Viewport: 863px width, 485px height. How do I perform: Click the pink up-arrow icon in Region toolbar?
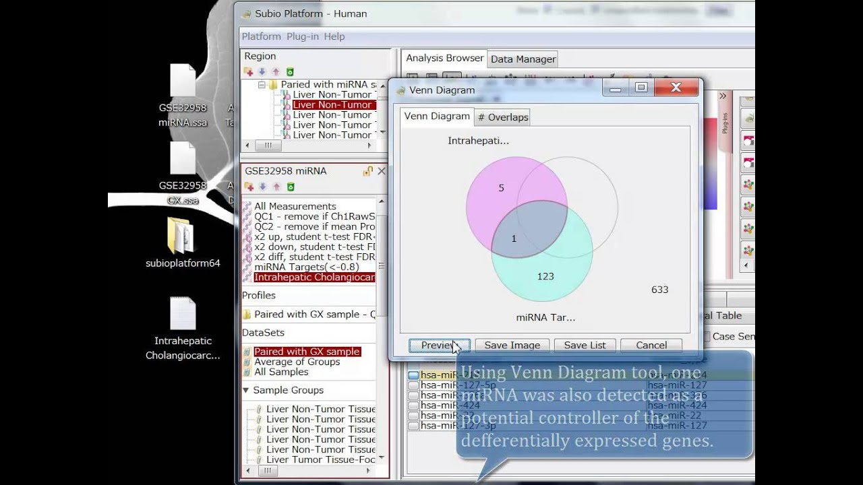point(276,71)
